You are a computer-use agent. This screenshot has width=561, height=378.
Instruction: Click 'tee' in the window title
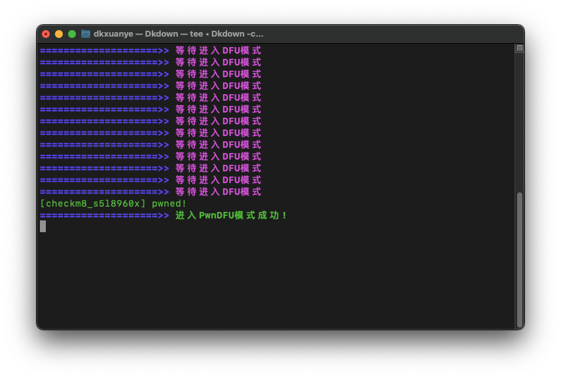click(196, 34)
